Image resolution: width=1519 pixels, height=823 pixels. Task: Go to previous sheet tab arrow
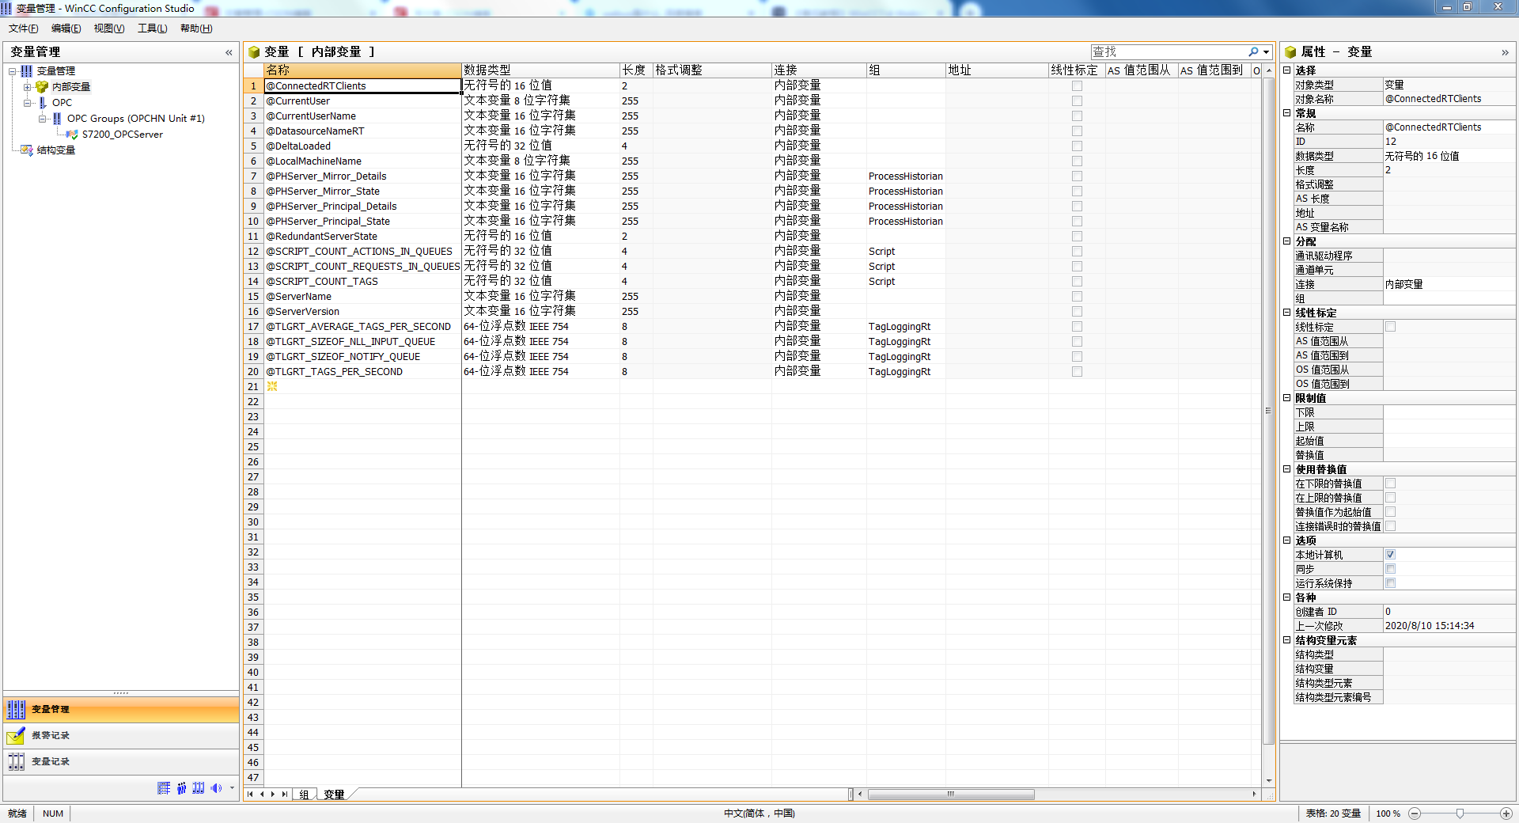[x=262, y=795]
